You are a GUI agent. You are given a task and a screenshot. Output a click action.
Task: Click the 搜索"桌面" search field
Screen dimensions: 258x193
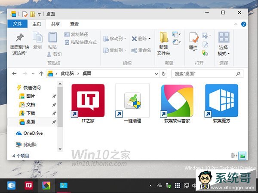pyautogui.click(x=207, y=74)
